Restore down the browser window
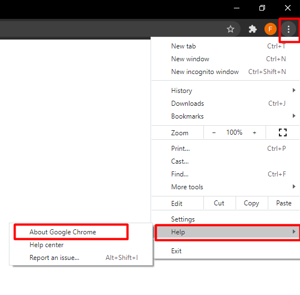This screenshot has width=300, height=295. pyautogui.click(x=262, y=8)
